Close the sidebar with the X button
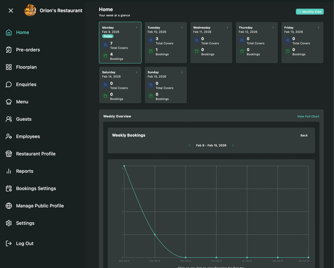334x268 pixels. point(11,10)
